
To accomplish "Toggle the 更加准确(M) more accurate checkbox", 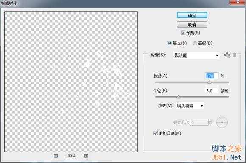I will click(x=155, y=133).
